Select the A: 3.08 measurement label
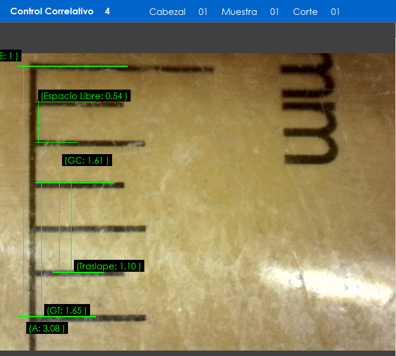This screenshot has width=396, height=356. tap(47, 328)
